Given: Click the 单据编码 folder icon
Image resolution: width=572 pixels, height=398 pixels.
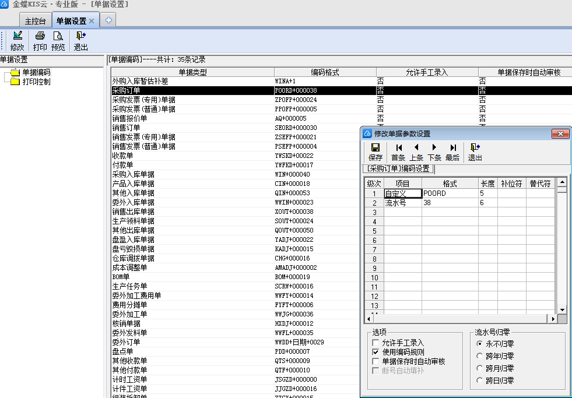Looking at the screenshot, I should click(15, 72).
